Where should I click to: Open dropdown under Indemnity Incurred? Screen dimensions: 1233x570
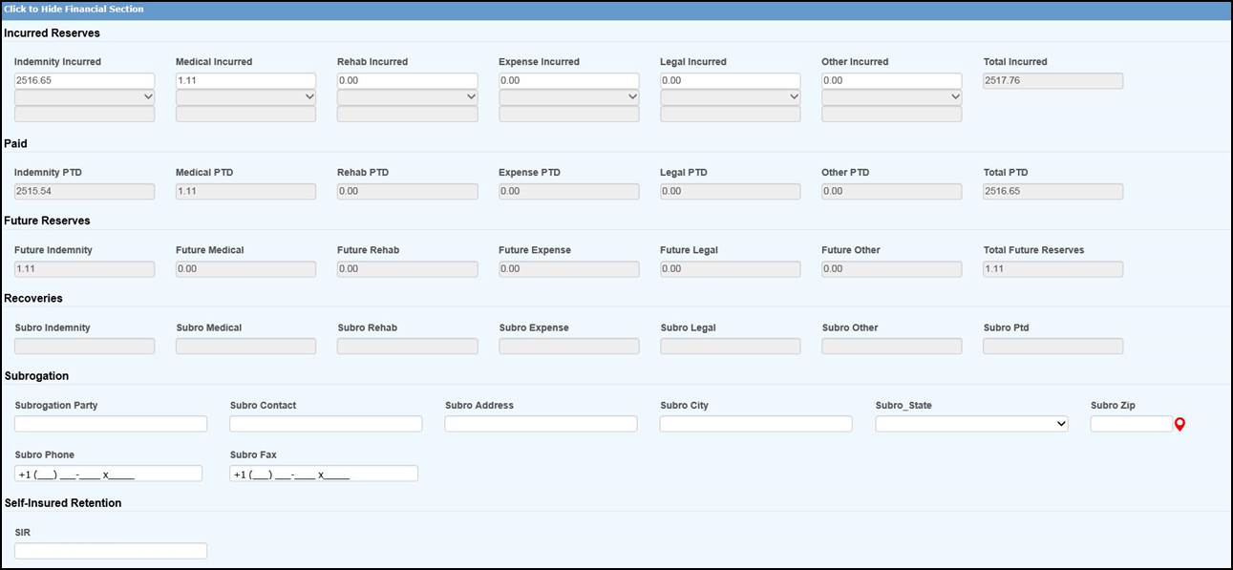coord(84,97)
